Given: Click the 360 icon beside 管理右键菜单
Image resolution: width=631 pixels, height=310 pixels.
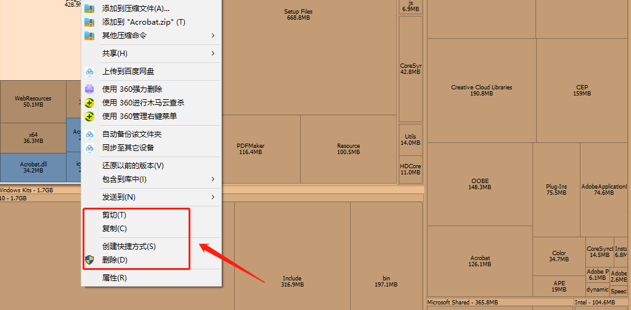Looking at the screenshot, I should (x=89, y=116).
